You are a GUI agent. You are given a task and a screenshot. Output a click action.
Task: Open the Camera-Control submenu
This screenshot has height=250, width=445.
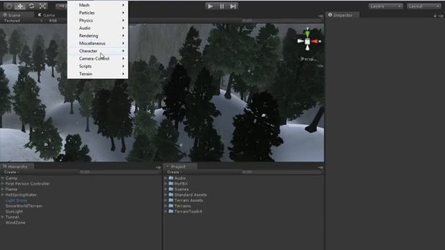pos(97,58)
